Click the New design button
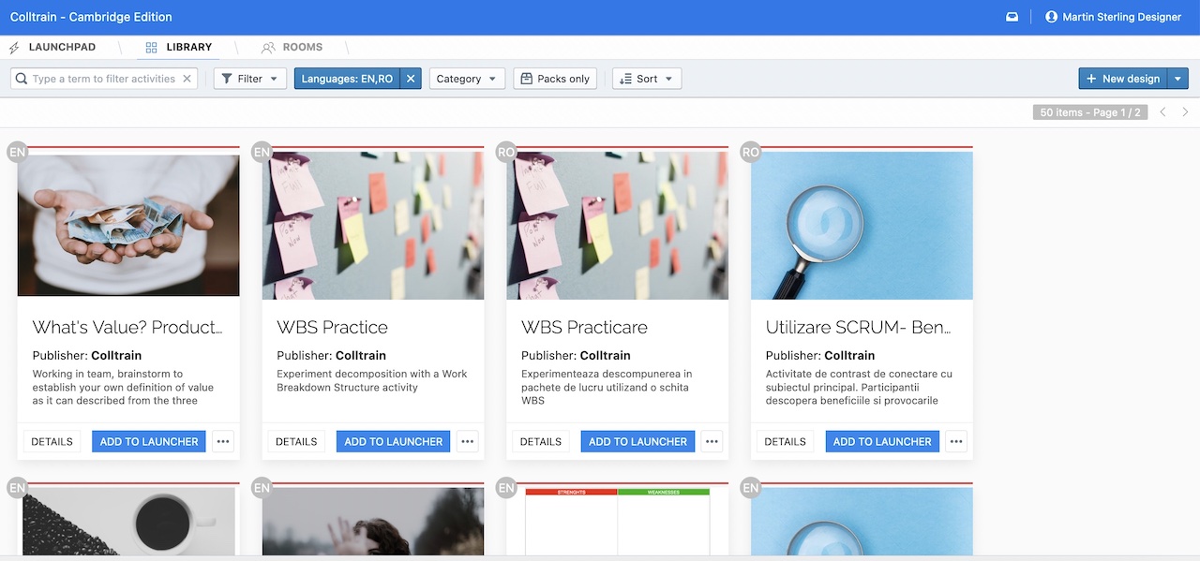This screenshot has height=561, width=1200. [1122, 79]
